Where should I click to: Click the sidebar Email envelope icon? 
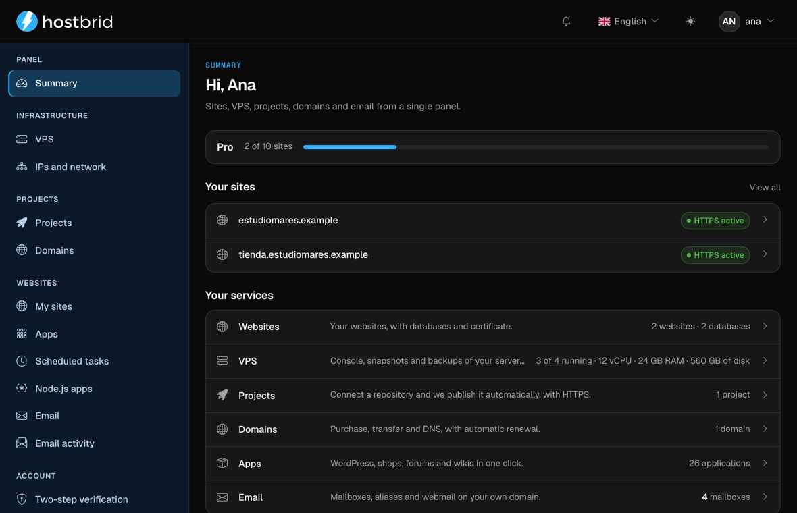tap(22, 416)
